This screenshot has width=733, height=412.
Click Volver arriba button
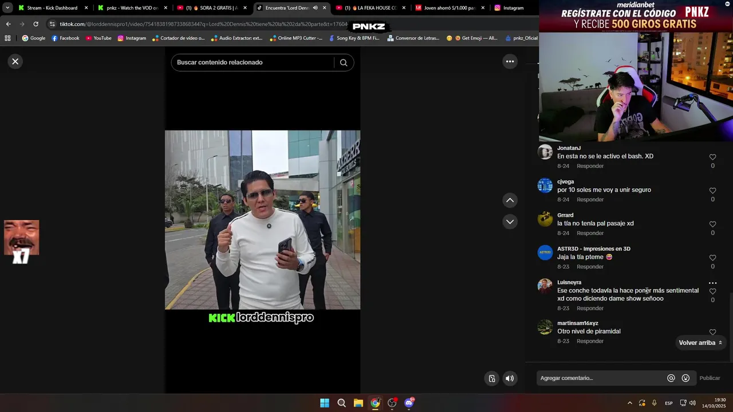click(x=700, y=343)
